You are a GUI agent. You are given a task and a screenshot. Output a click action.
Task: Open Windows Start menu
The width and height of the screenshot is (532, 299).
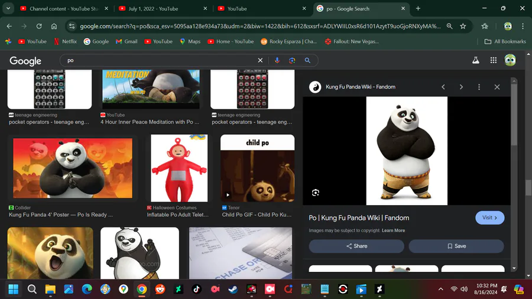pos(13,289)
